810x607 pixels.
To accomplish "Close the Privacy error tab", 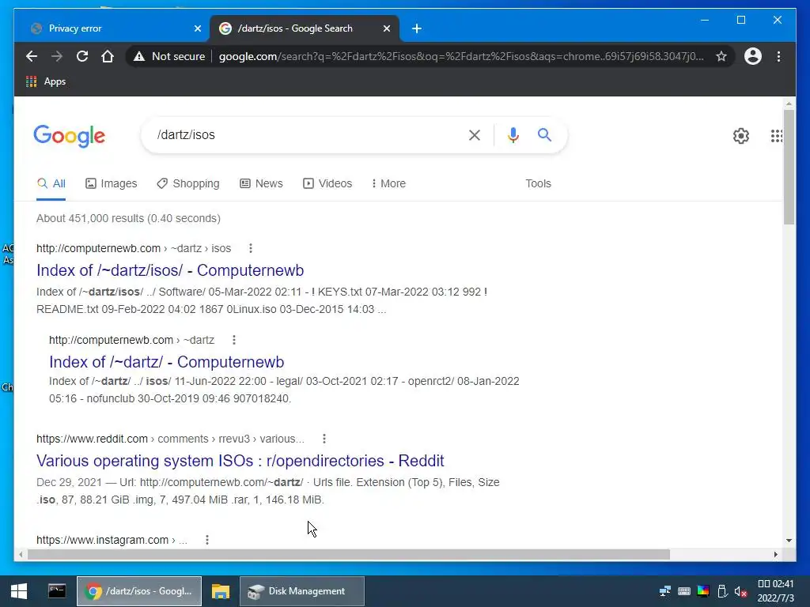I will point(197,28).
